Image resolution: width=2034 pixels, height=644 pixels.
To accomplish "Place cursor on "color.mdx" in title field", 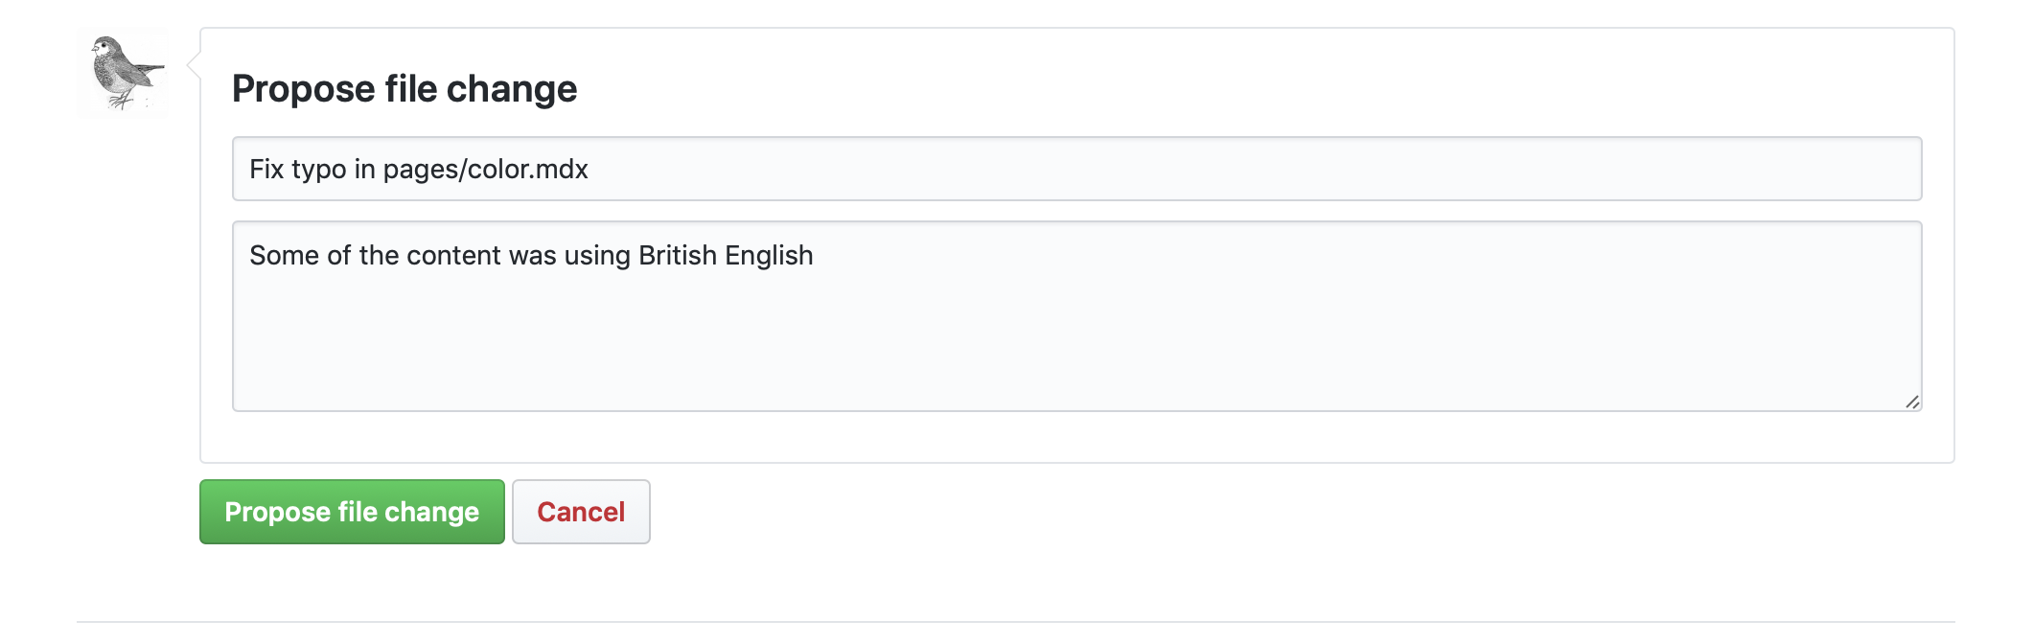I will coord(528,170).
